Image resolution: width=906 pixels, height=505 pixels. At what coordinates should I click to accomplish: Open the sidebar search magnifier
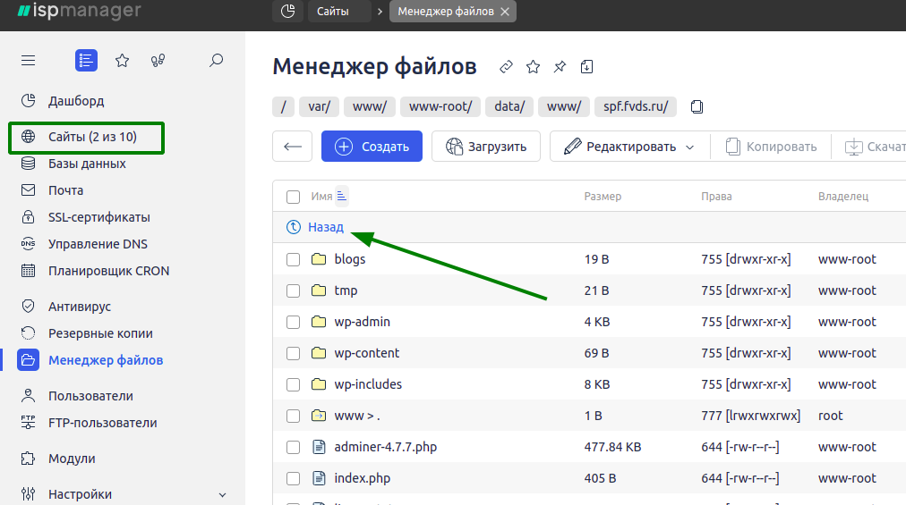(x=216, y=61)
